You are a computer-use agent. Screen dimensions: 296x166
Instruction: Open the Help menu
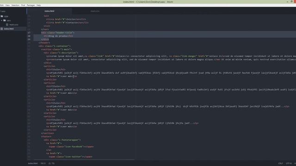point(39,5)
